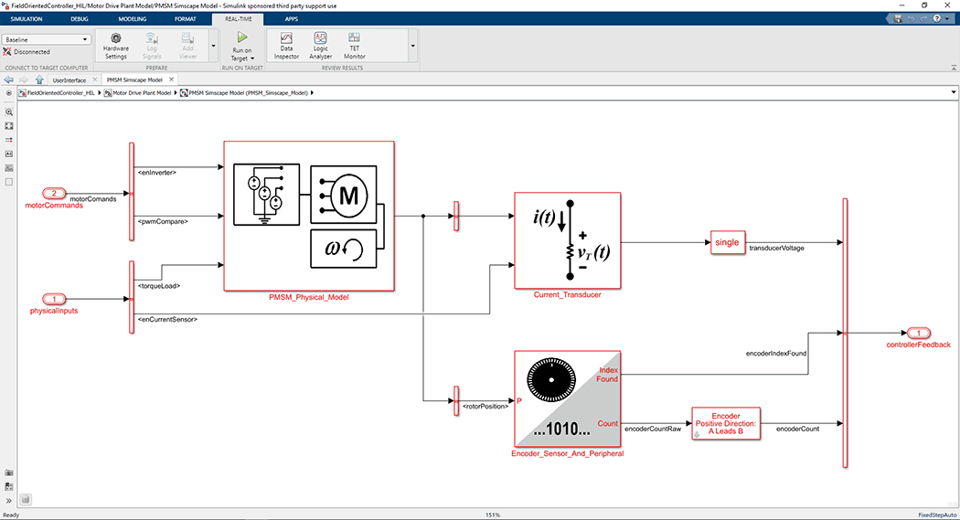Click the zoom magnifier in left palette

(9, 111)
